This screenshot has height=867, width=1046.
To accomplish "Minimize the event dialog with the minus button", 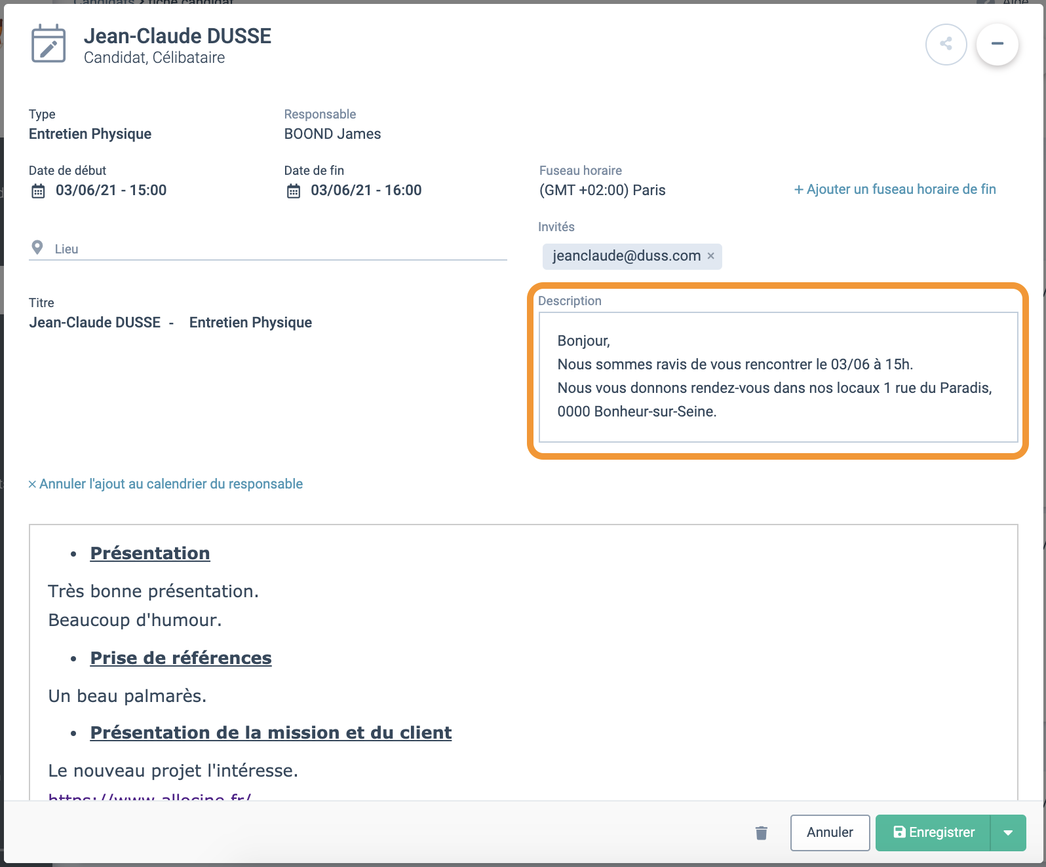I will coord(997,44).
